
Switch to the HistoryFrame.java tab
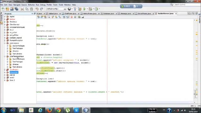click(90, 13)
